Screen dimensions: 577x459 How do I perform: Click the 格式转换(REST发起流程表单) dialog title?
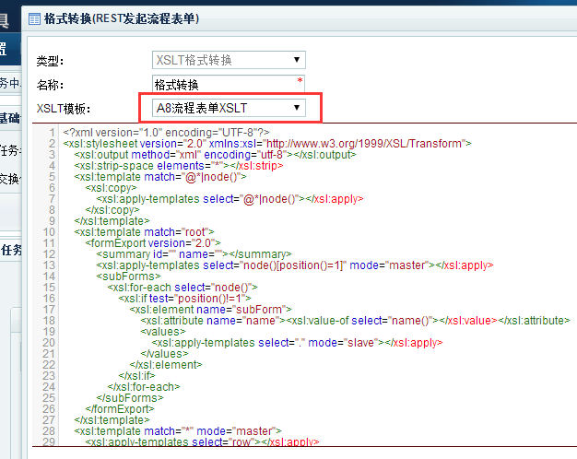[x=122, y=18]
